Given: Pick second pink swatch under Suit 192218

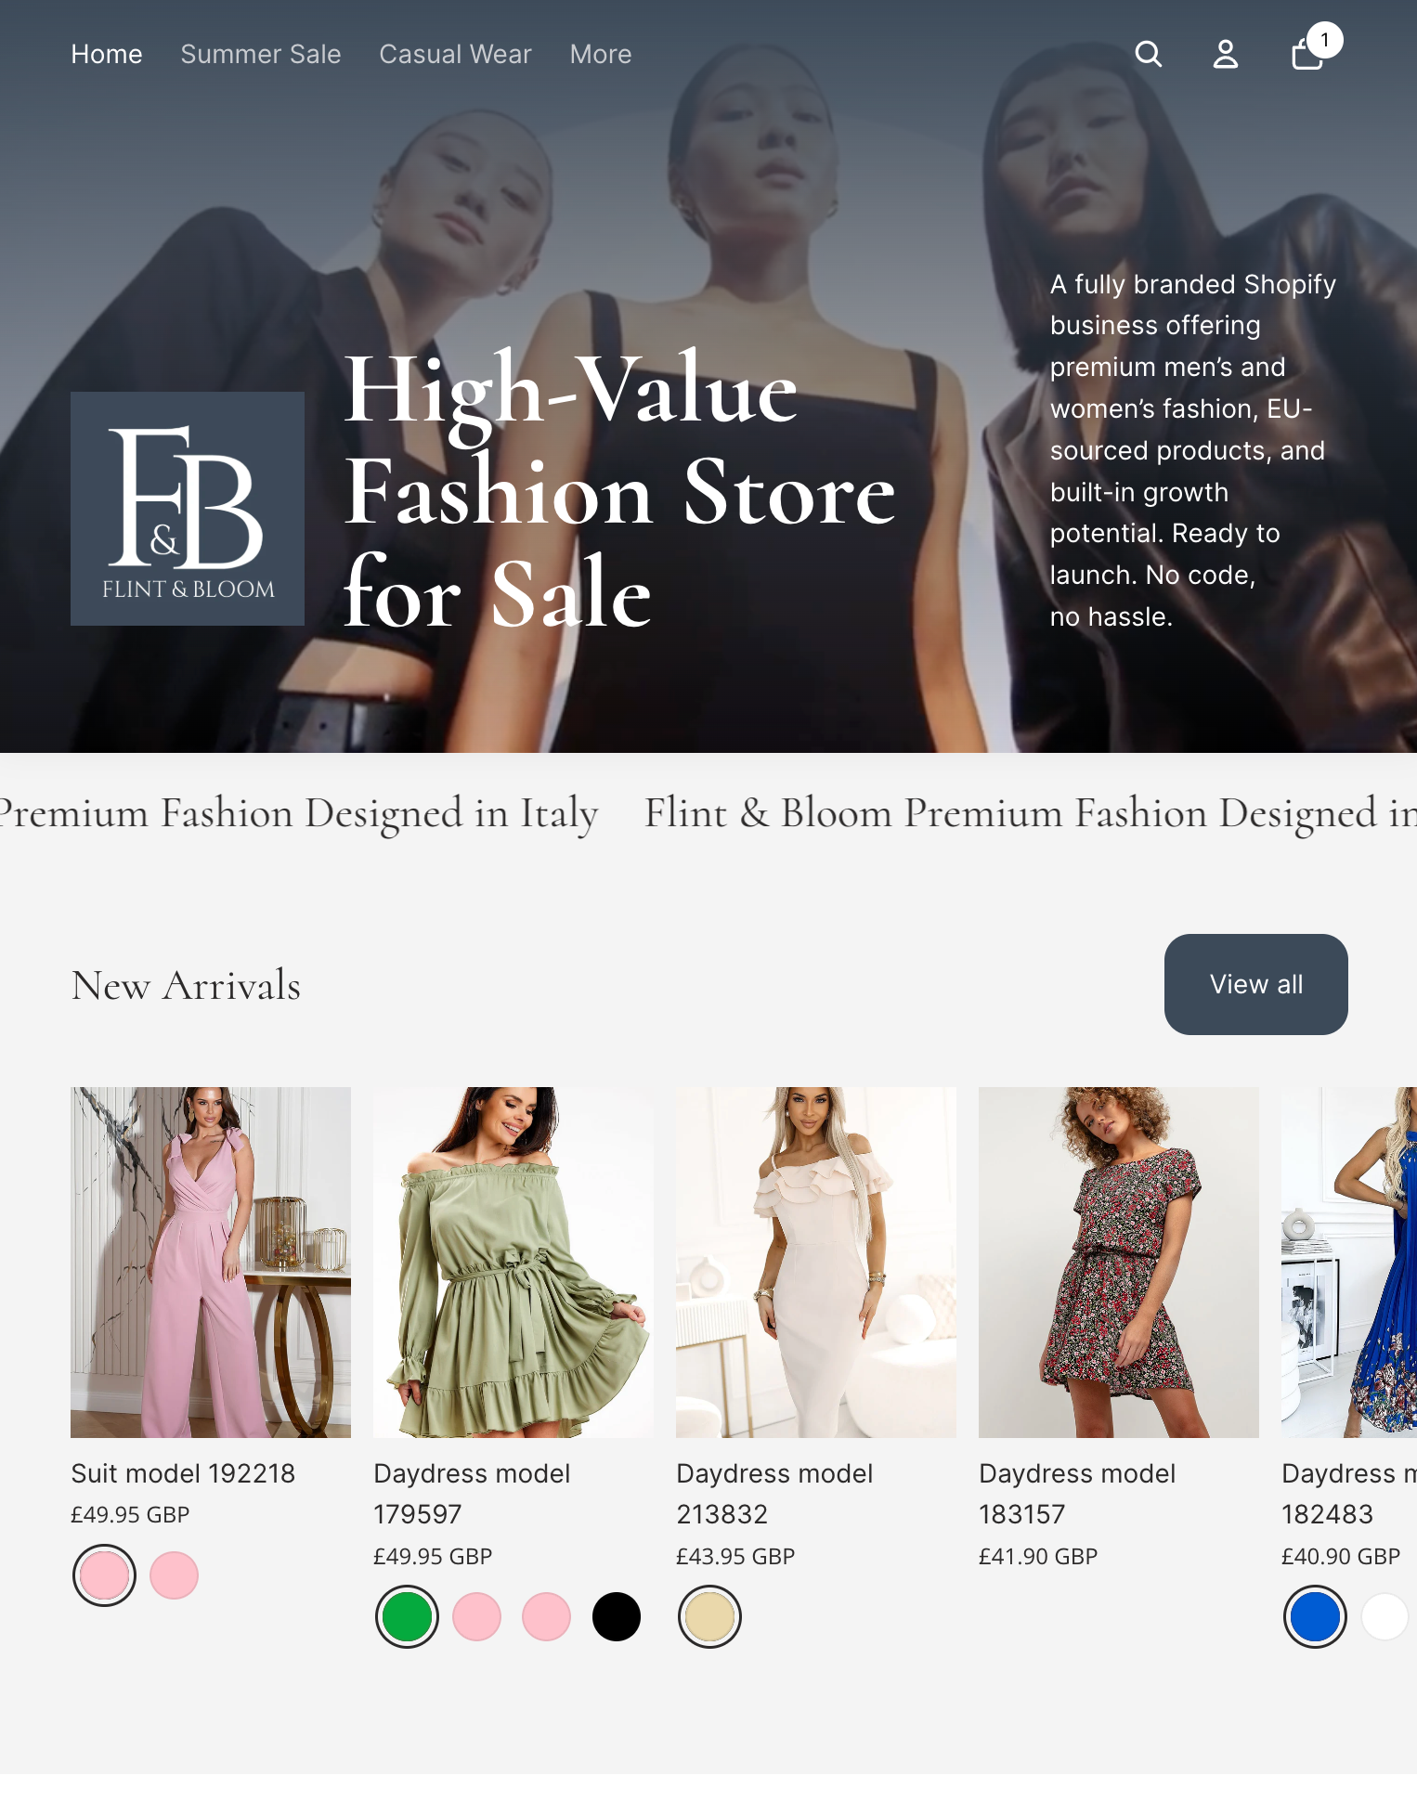Looking at the screenshot, I should 174,1575.
